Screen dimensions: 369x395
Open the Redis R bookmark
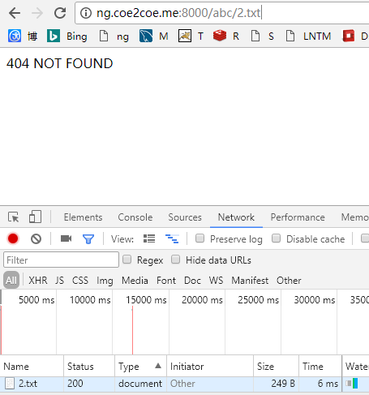click(226, 36)
